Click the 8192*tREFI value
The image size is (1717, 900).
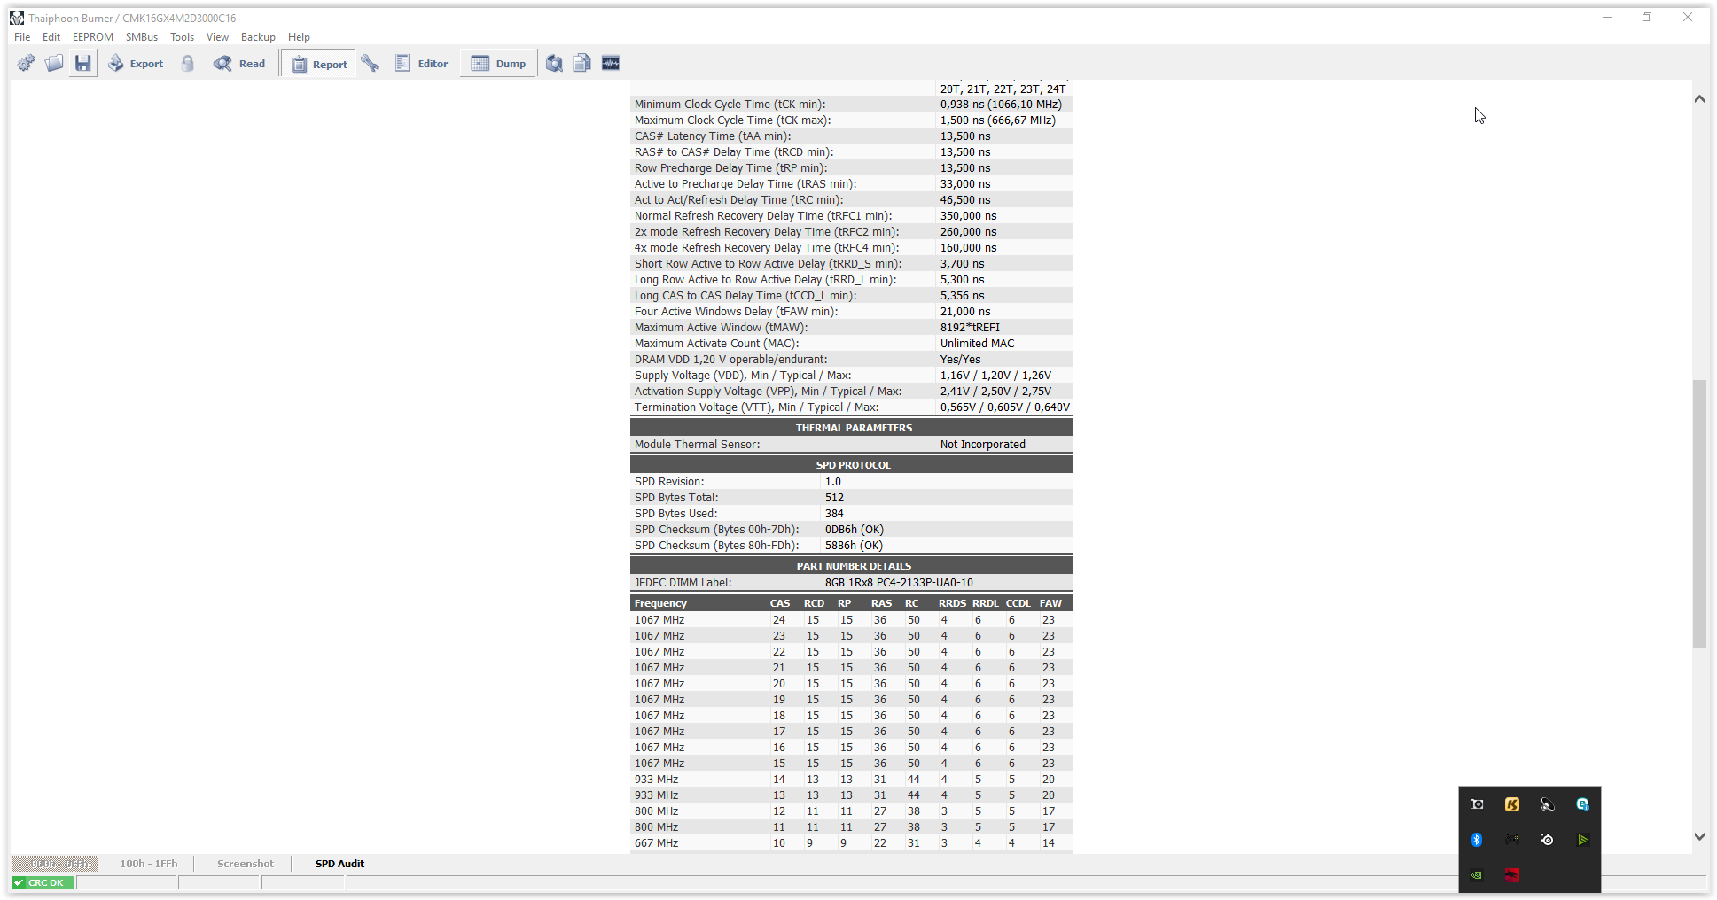click(x=970, y=328)
